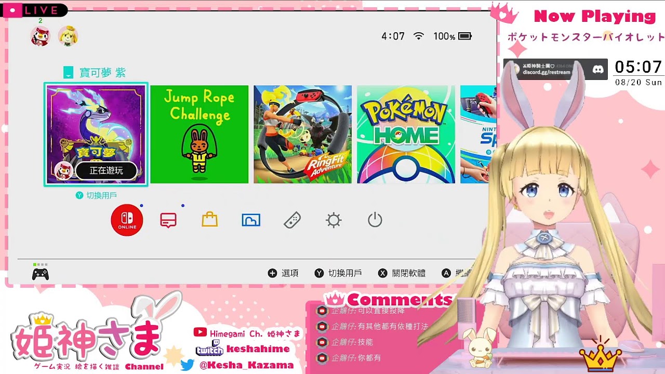Open the Album icon
Screen dimensions: 665x374
click(x=251, y=220)
